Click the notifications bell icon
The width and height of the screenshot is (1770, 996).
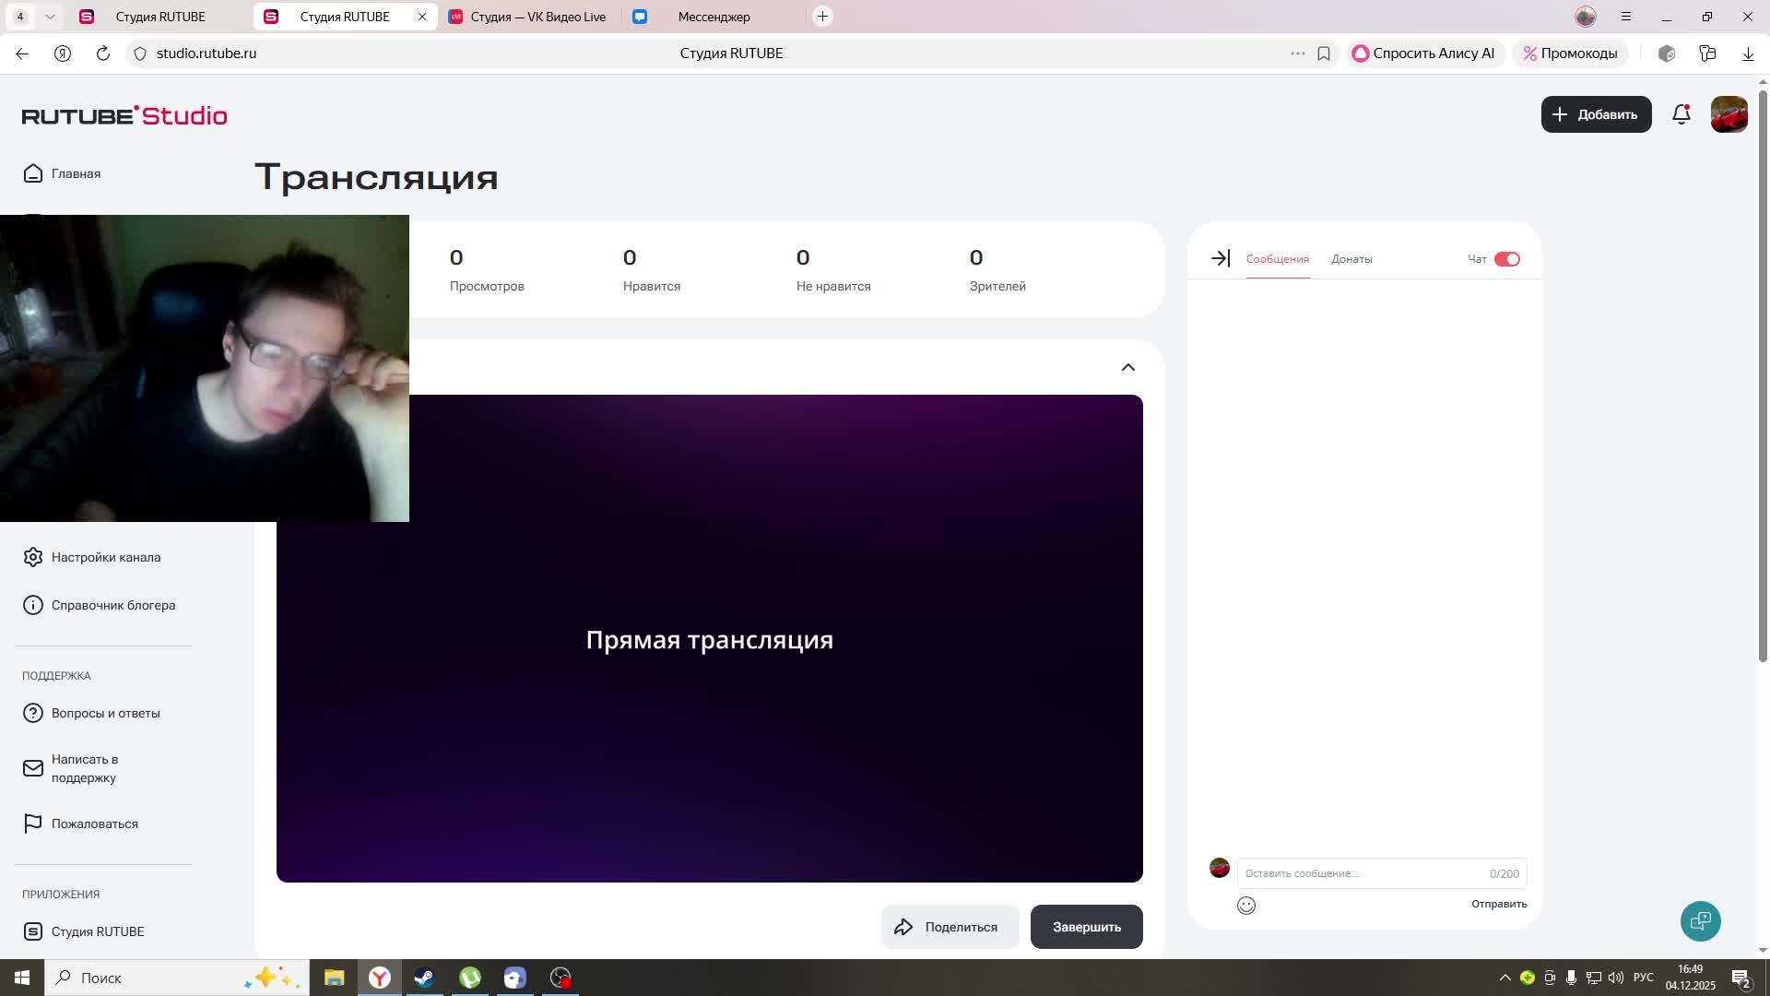pos(1681,114)
